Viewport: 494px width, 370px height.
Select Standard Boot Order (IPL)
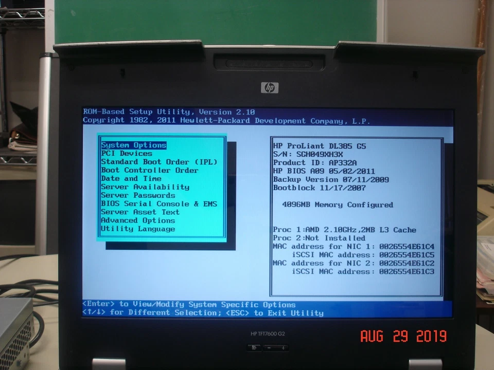[x=158, y=161]
